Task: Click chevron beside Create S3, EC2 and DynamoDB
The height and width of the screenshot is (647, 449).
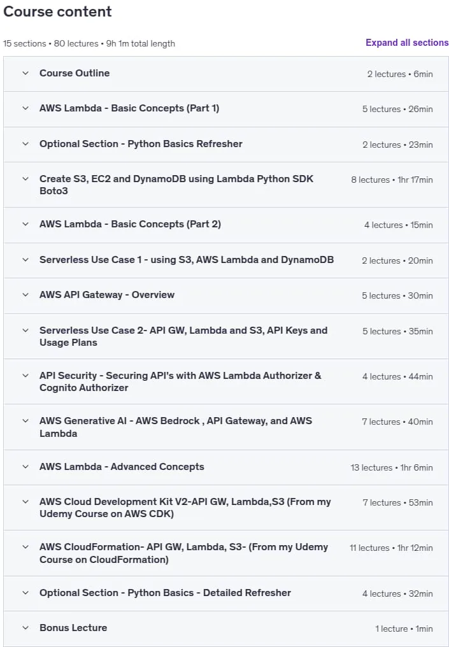Action: (25, 179)
